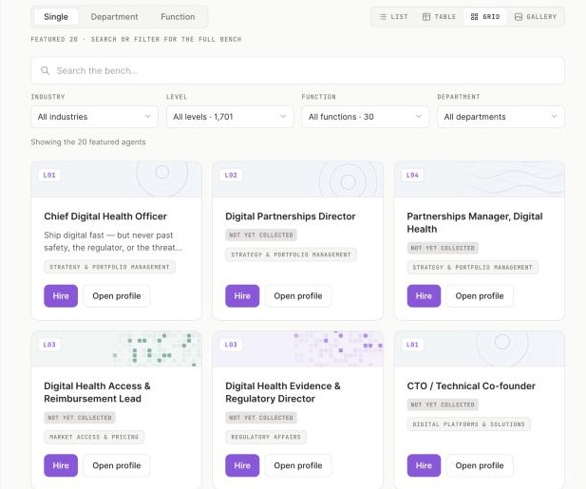The height and width of the screenshot is (489, 586).
Task: Click the Ship digital fast description text
Action: point(113,241)
